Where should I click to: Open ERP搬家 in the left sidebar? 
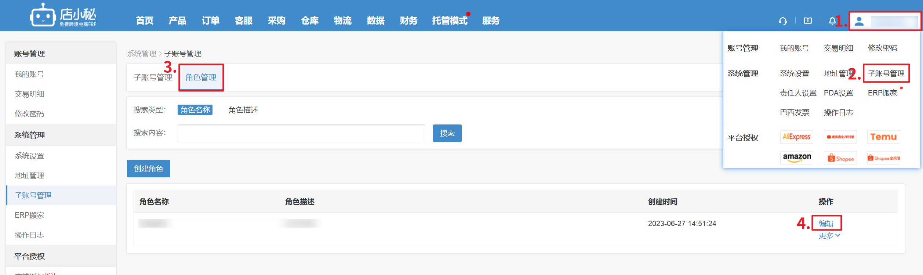[29, 215]
